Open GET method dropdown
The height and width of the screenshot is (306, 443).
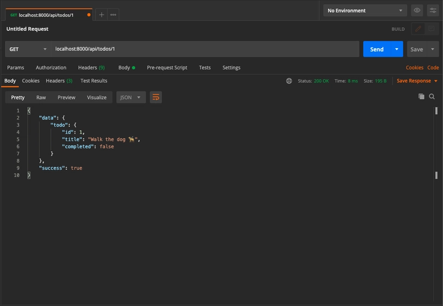pos(28,49)
